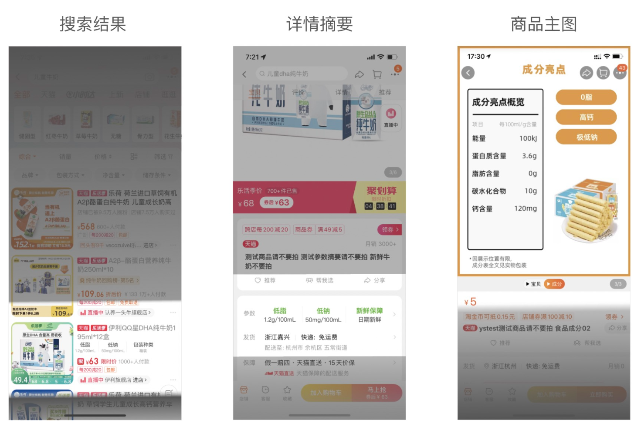Select the 红枣牛奶 category chip
Screen dimensions: 641x430
pos(57,124)
